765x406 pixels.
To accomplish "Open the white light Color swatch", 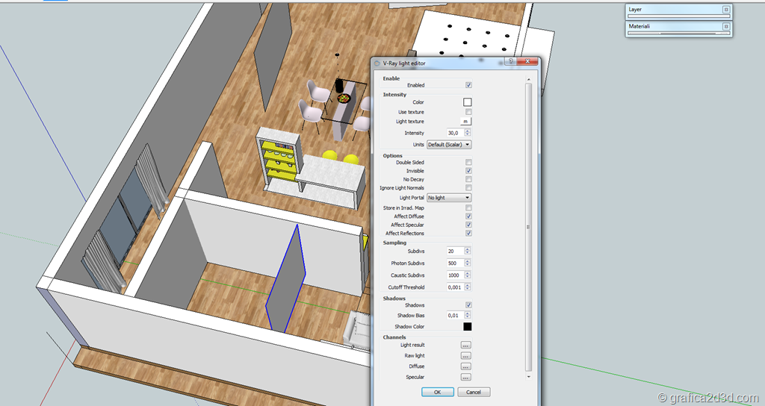I will tap(468, 102).
